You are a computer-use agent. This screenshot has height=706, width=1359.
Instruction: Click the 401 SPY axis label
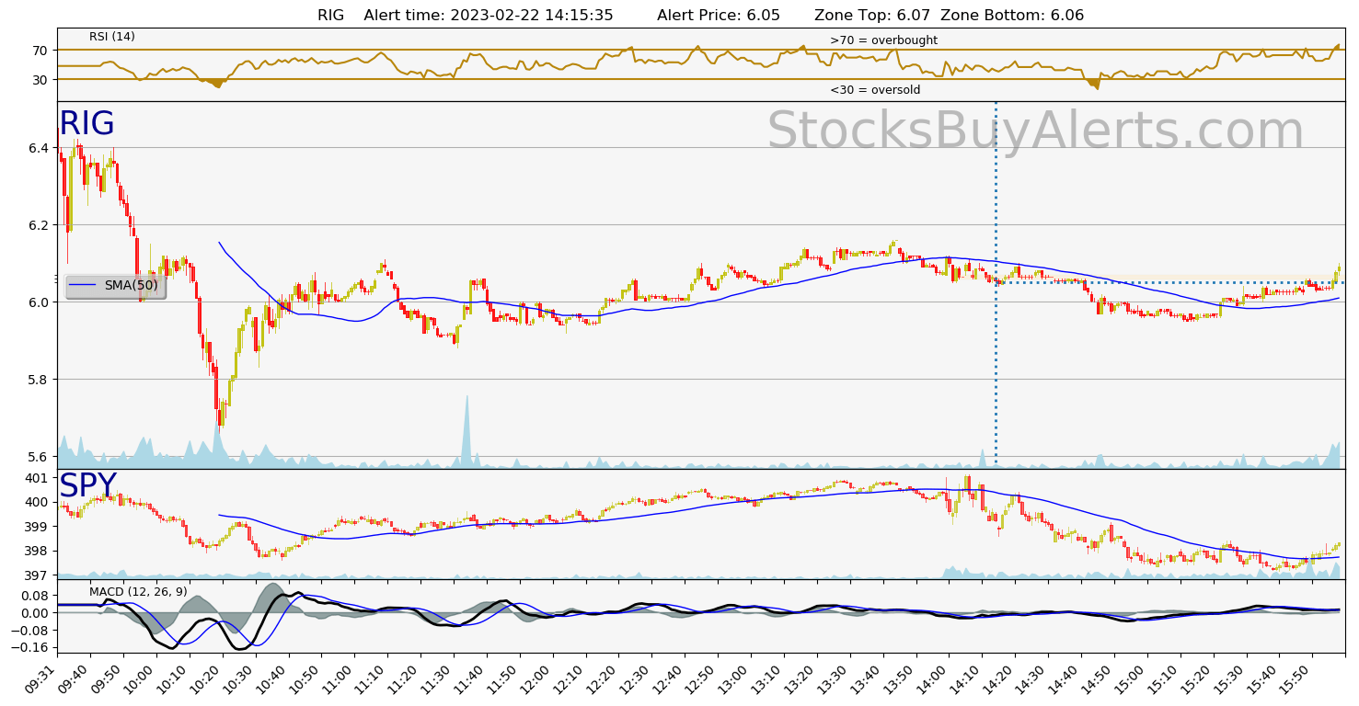[39, 478]
